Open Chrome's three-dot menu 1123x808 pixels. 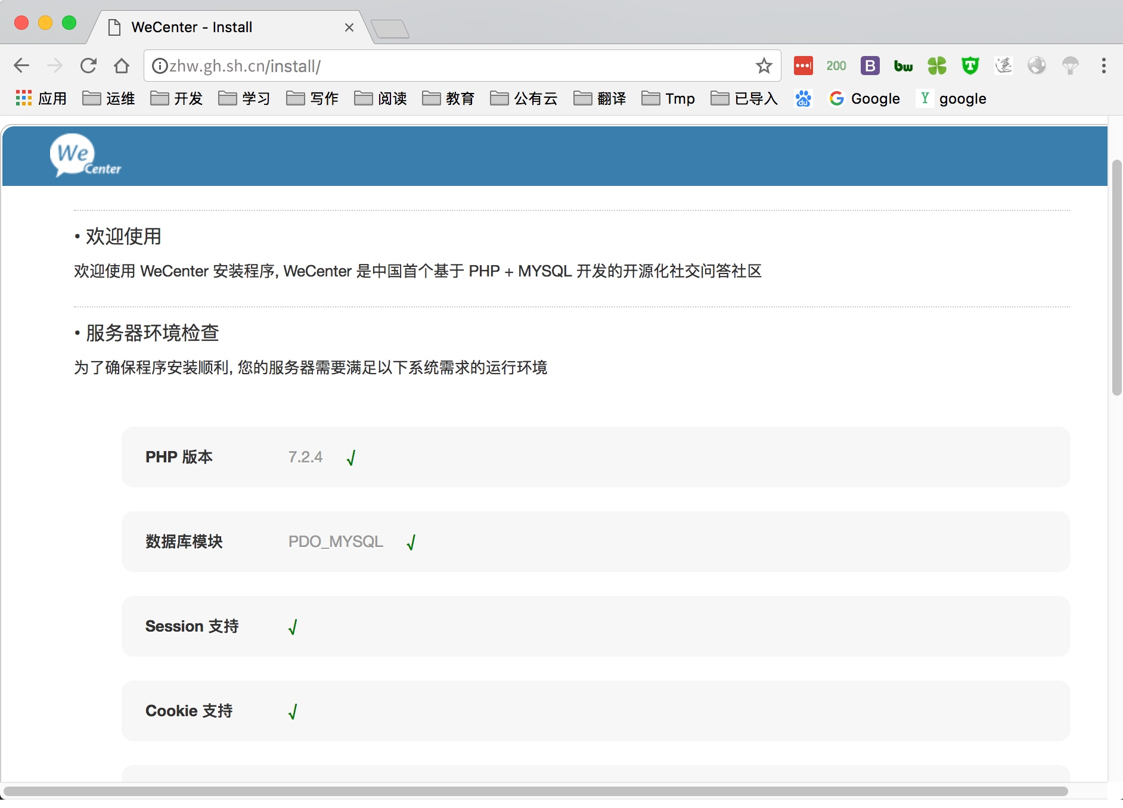[x=1103, y=66]
